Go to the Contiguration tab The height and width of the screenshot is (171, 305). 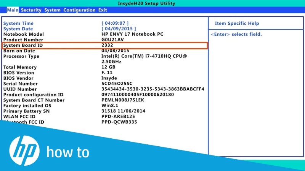79,10
